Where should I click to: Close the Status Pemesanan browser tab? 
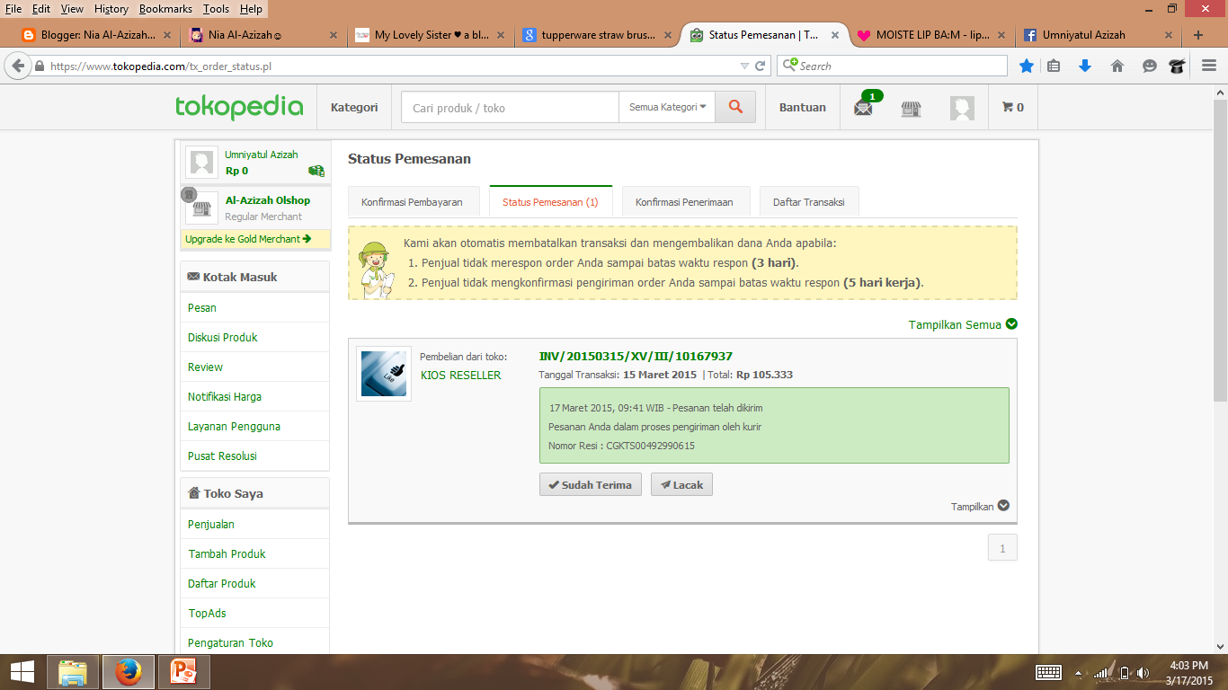click(835, 35)
